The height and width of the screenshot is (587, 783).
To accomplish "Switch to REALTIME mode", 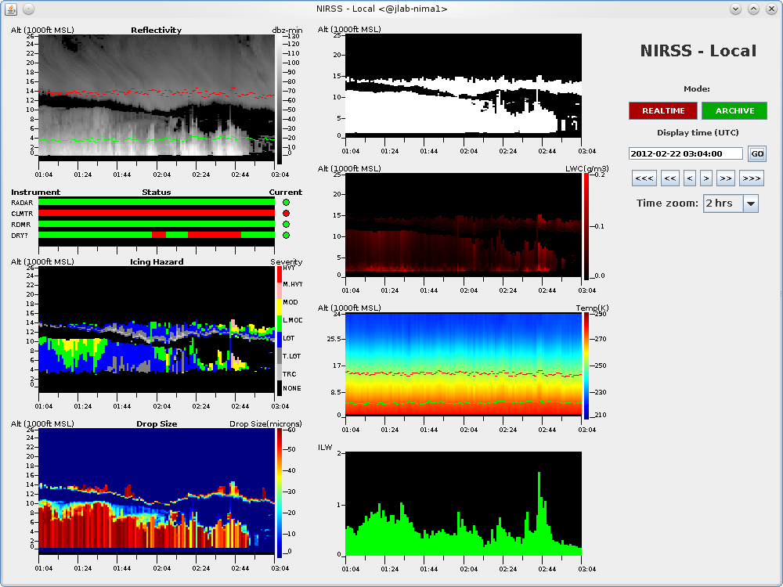I will point(663,111).
